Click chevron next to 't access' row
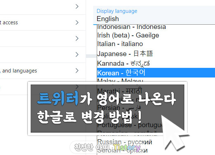This screenshot has width=215, height=155. coord(77,22)
